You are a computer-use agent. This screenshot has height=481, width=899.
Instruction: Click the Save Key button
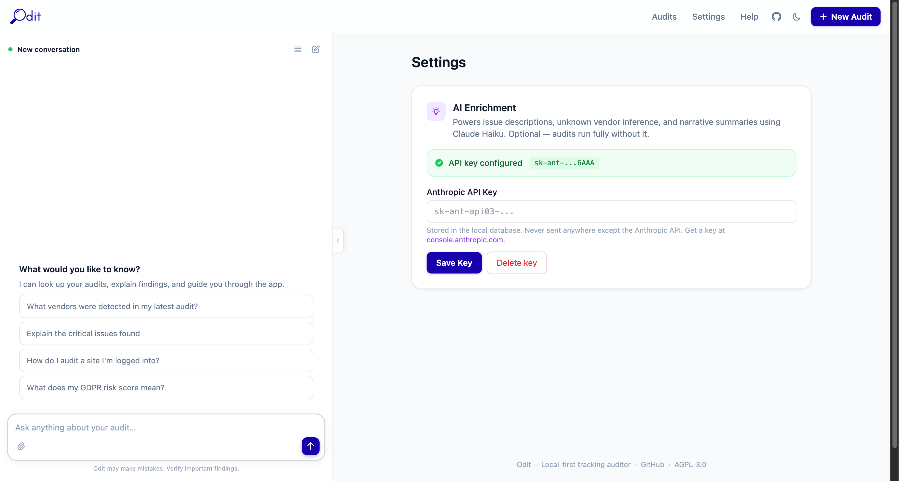(454, 263)
